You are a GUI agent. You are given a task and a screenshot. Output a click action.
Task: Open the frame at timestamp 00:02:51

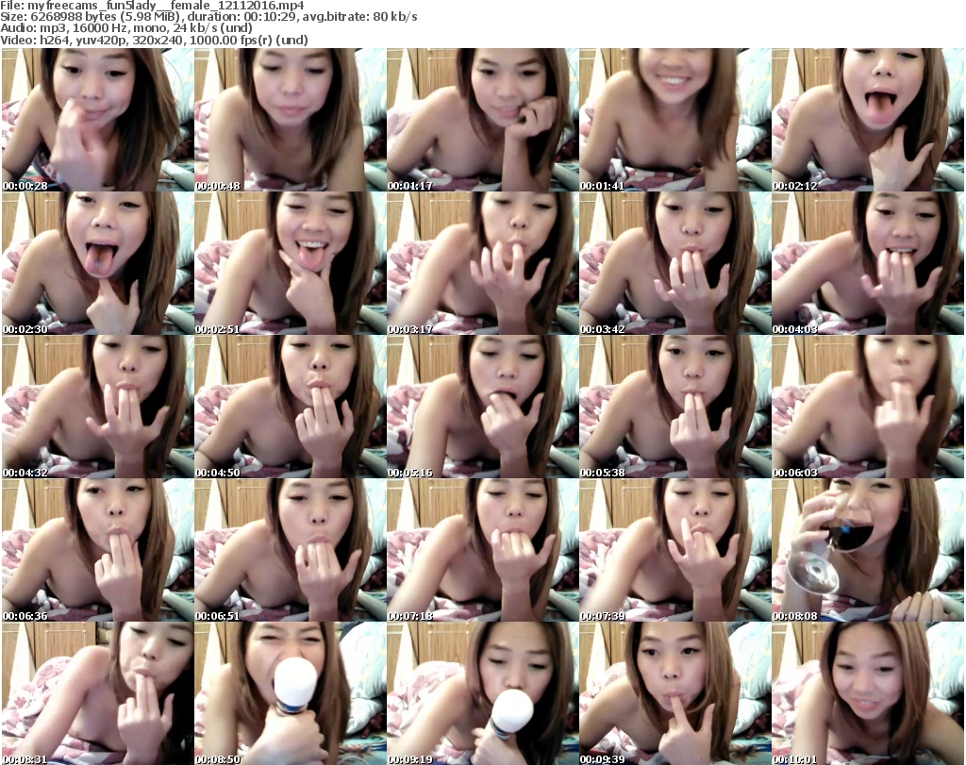point(291,263)
